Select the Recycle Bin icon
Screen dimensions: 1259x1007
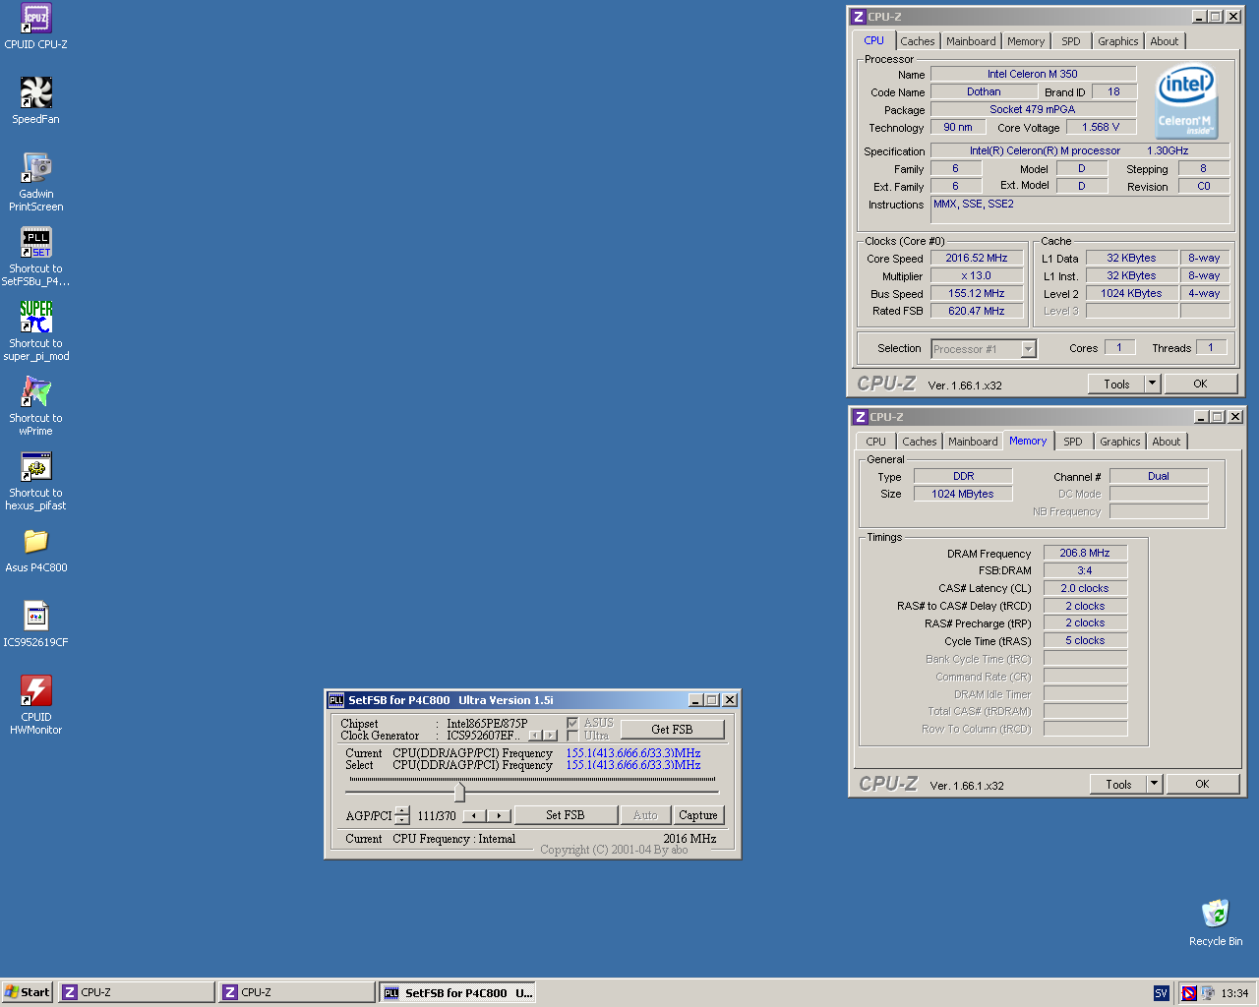point(1216,913)
